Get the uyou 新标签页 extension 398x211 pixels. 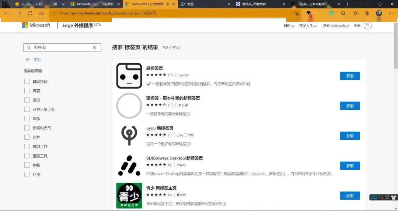click(350, 136)
